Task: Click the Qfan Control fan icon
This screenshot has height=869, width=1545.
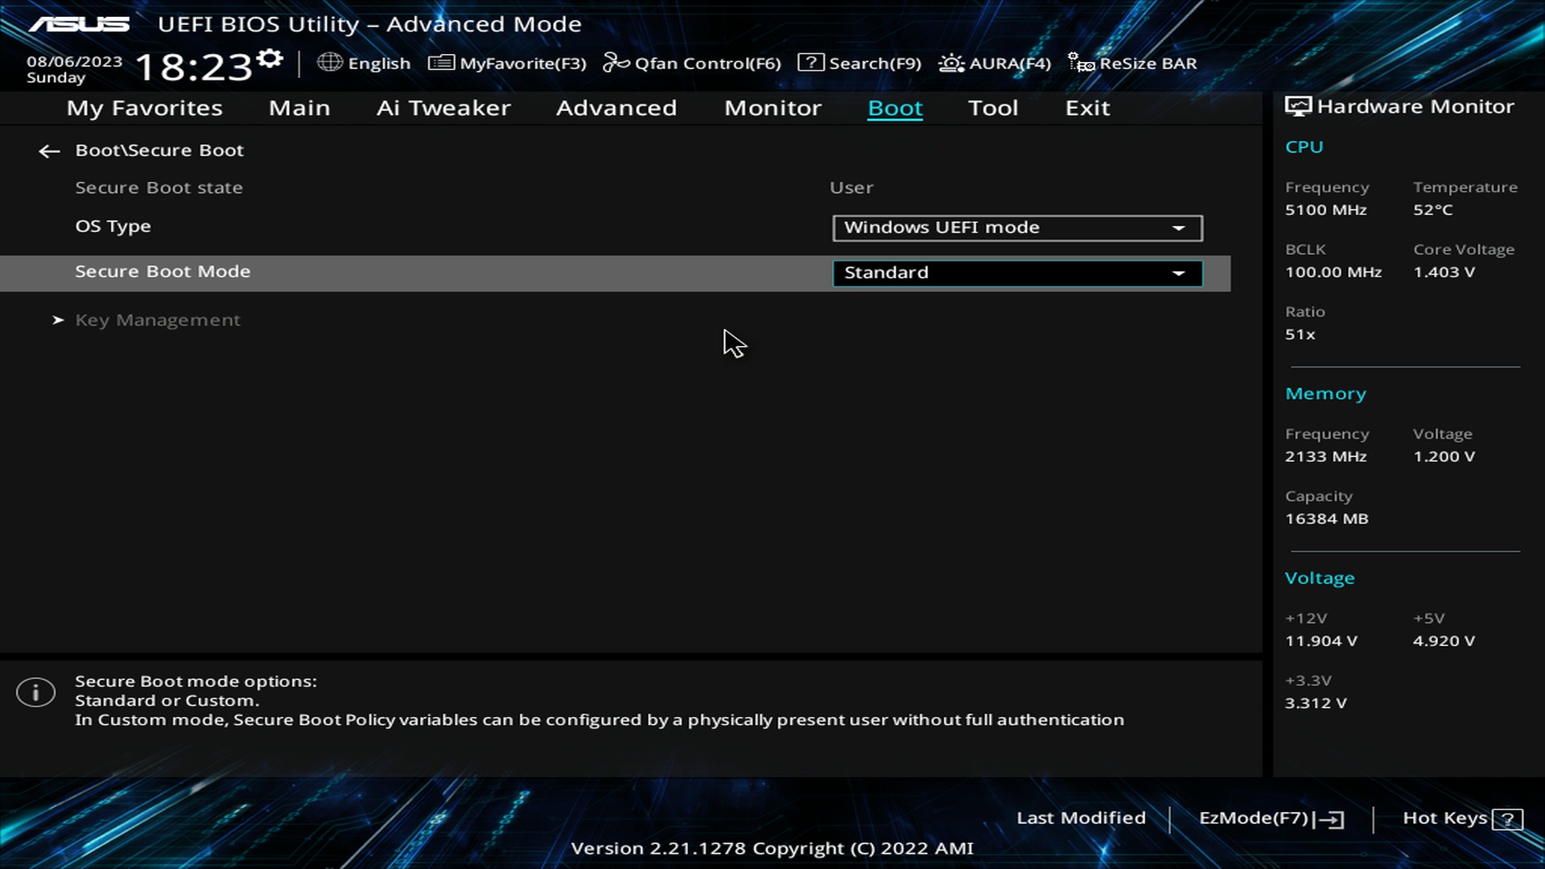Action: pyautogui.click(x=616, y=62)
